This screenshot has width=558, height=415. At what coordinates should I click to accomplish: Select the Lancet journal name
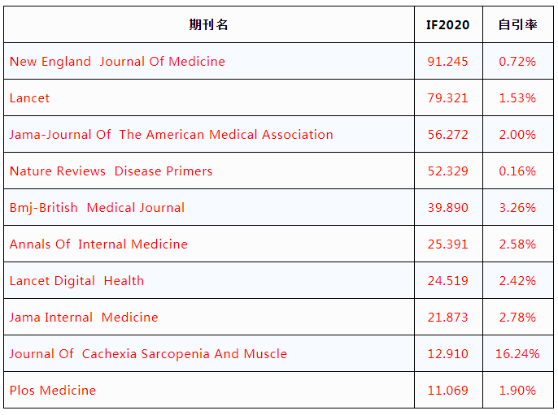pos(29,98)
